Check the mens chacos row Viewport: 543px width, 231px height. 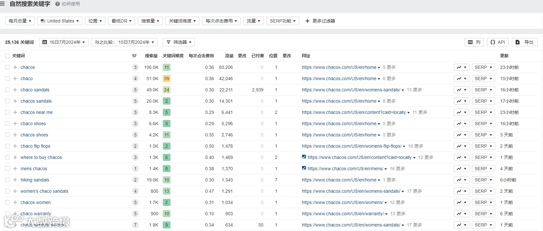coord(7,169)
